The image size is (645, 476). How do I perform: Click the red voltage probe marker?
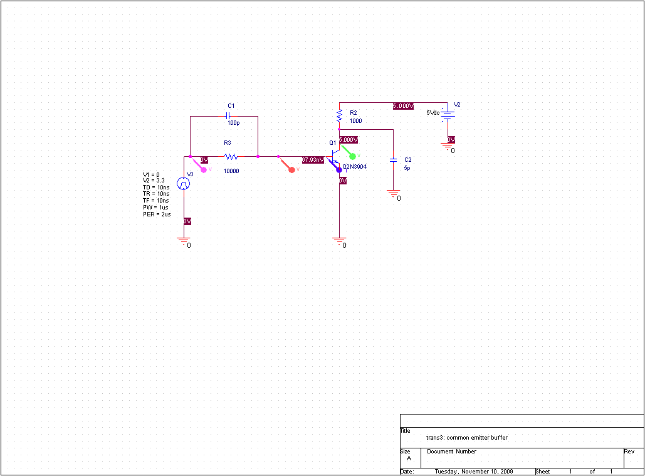tap(291, 169)
